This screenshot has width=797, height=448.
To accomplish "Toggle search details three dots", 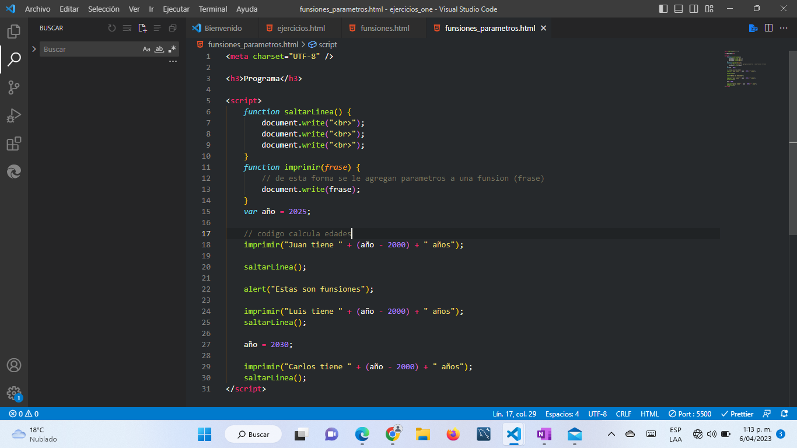I will 173,61.
